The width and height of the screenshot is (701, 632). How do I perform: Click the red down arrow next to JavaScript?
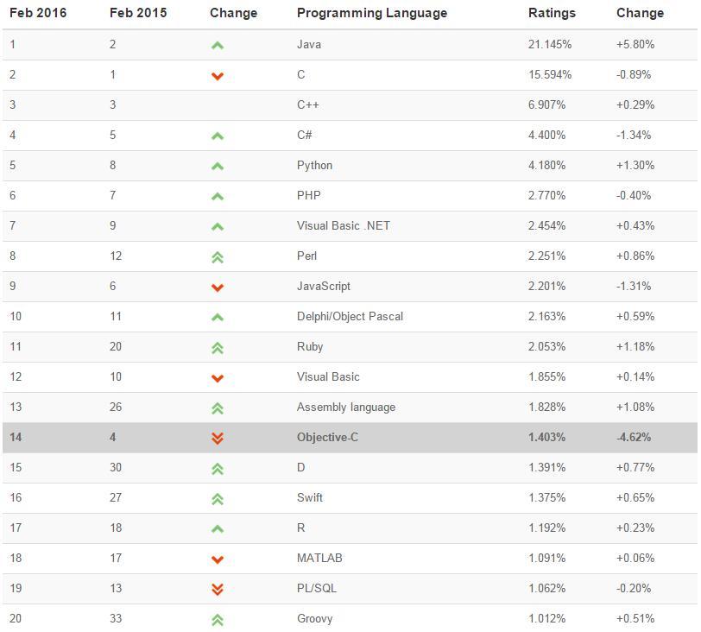[x=218, y=288]
